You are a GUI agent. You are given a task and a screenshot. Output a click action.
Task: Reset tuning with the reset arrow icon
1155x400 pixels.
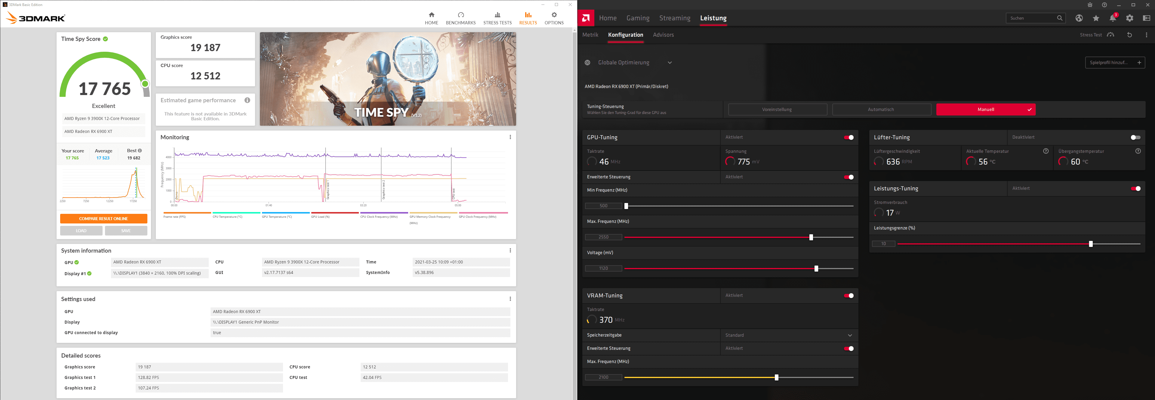[1129, 35]
